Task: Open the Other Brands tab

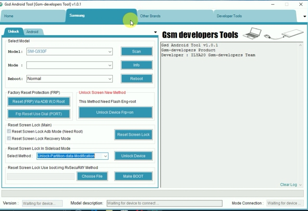Action: click(175, 16)
